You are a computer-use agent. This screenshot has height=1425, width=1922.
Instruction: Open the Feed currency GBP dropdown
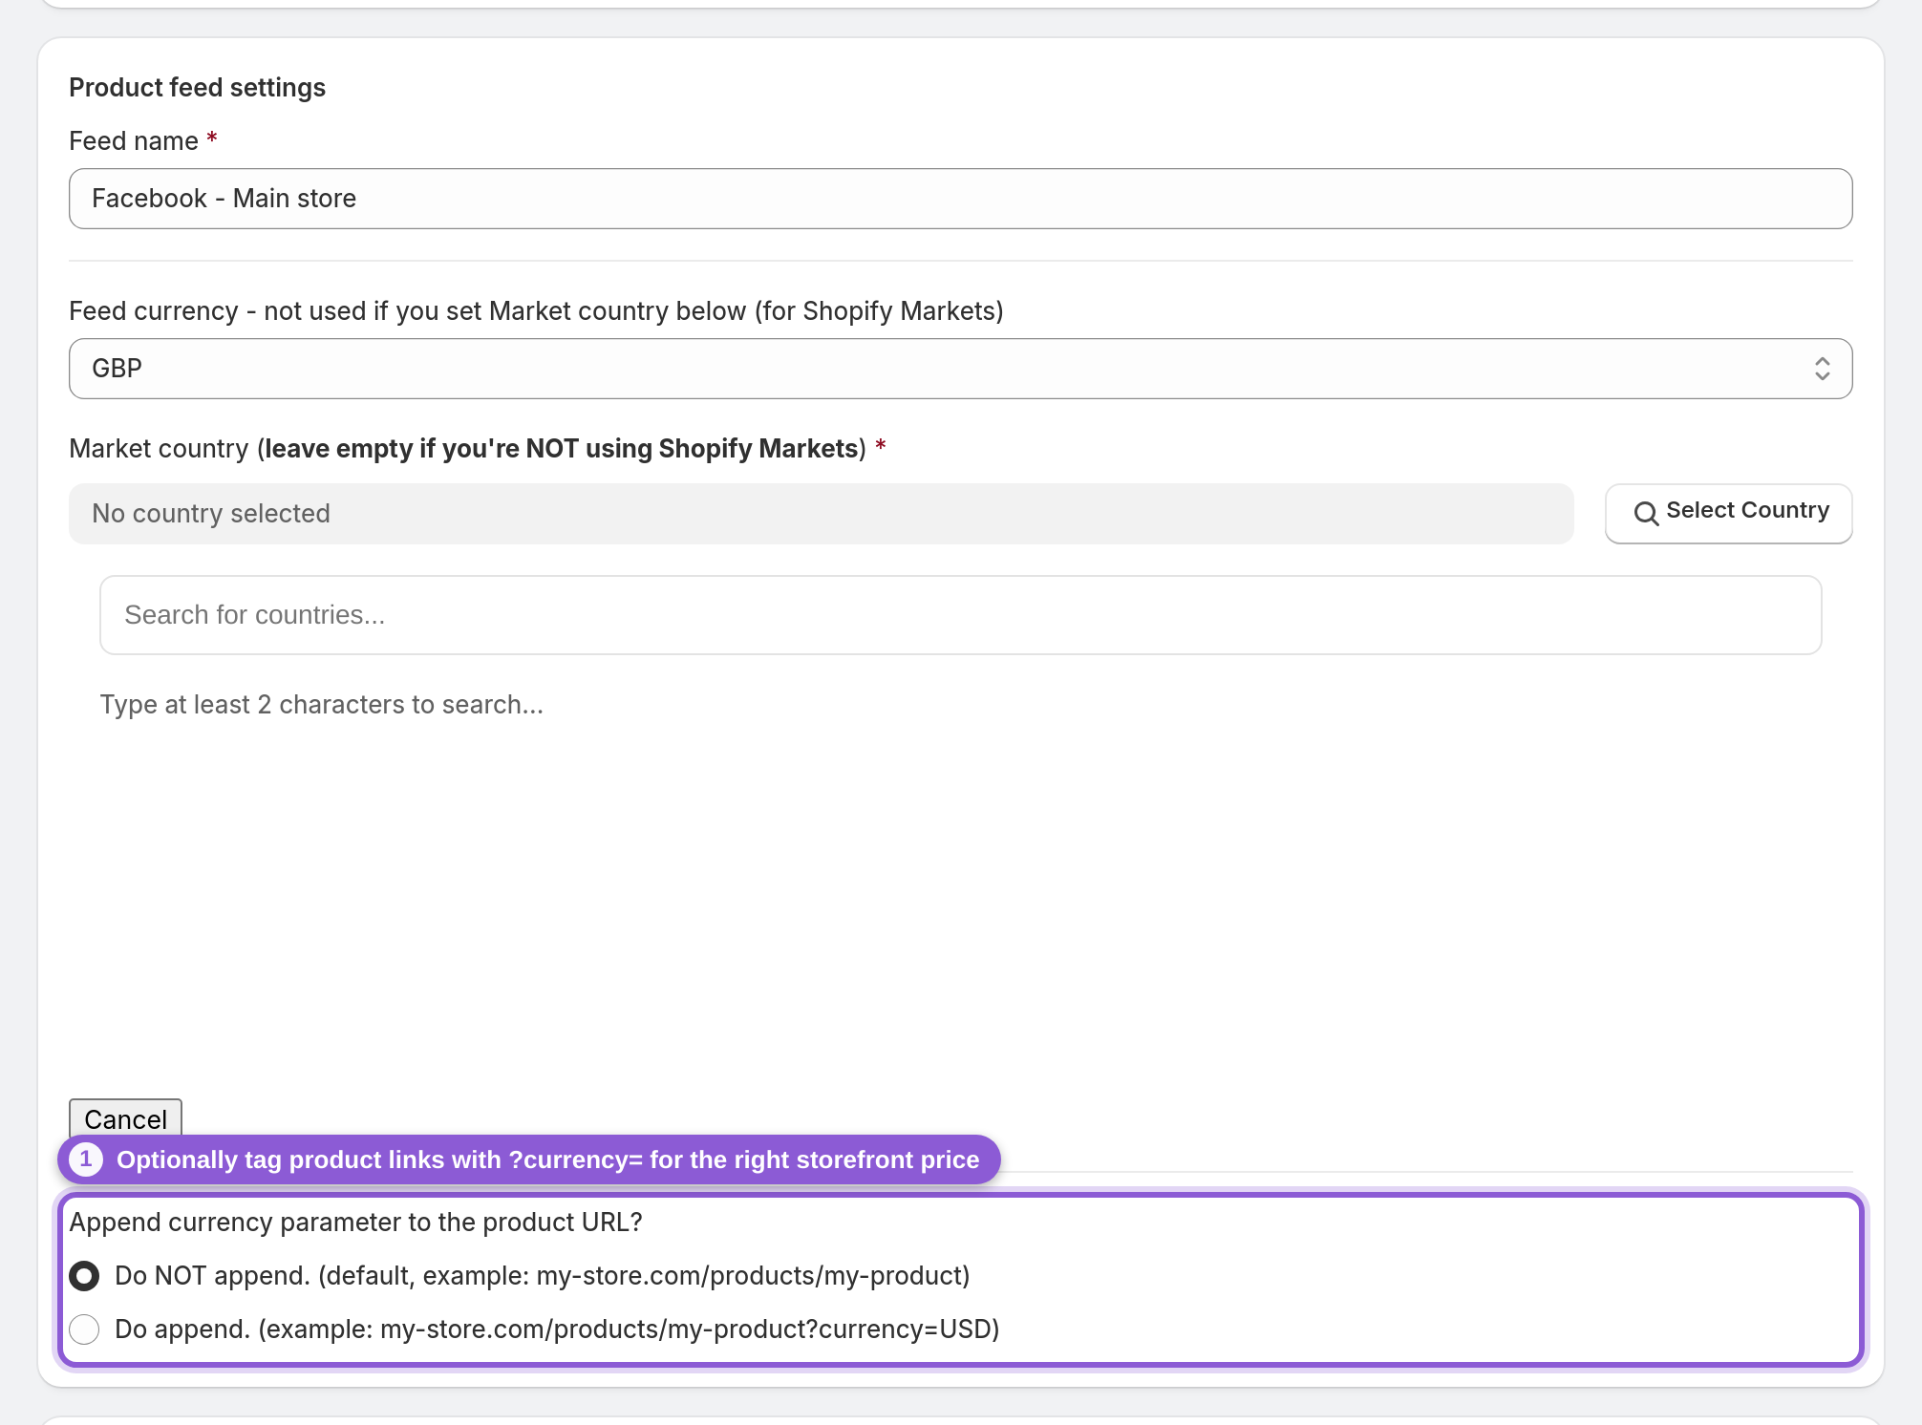pyautogui.click(x=960, y=369)
